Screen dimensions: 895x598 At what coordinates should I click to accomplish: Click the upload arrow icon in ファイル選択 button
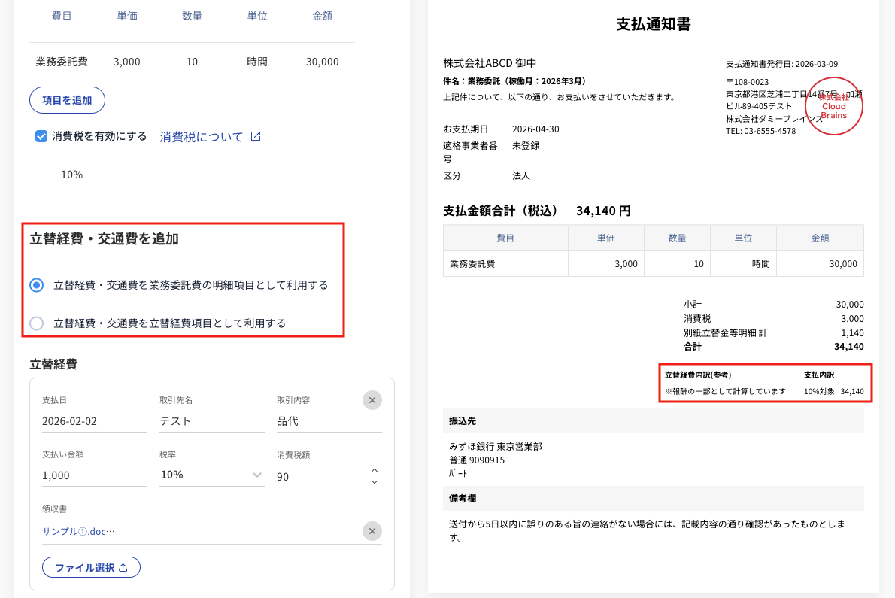123,567
